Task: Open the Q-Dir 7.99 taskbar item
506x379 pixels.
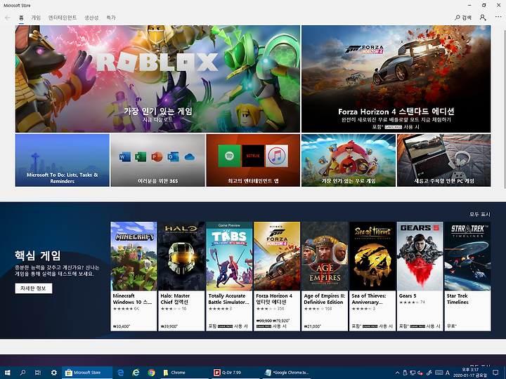Action: 235,373
